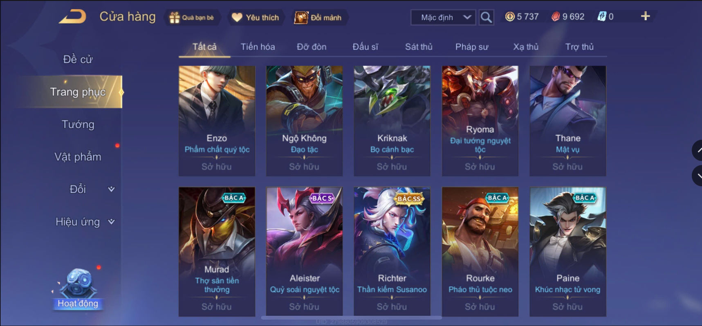Screen dimensions: 702x326
Task: Open the Đổi mảnh exchange button
Action: pos(318,18)
